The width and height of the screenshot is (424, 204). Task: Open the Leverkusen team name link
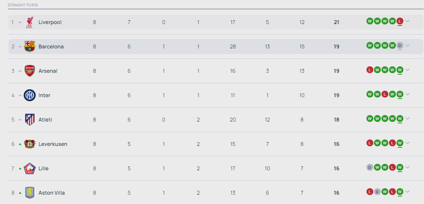[x=53, y=144]
